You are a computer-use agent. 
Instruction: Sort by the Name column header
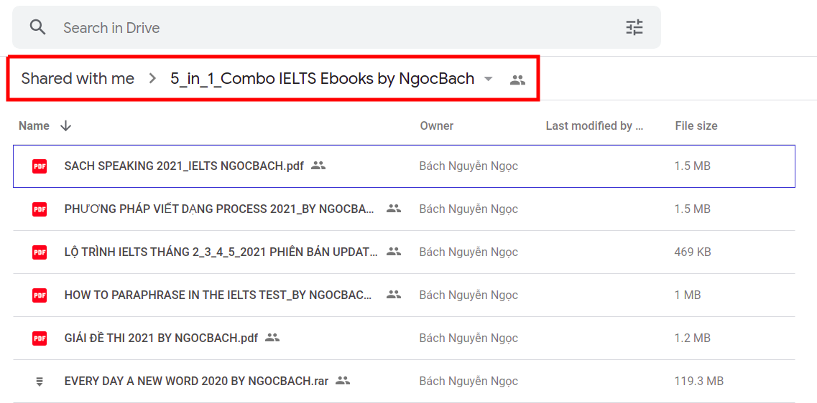pos(34,125)
